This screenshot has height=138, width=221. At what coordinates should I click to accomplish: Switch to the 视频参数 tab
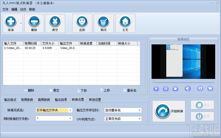point(27,100)
